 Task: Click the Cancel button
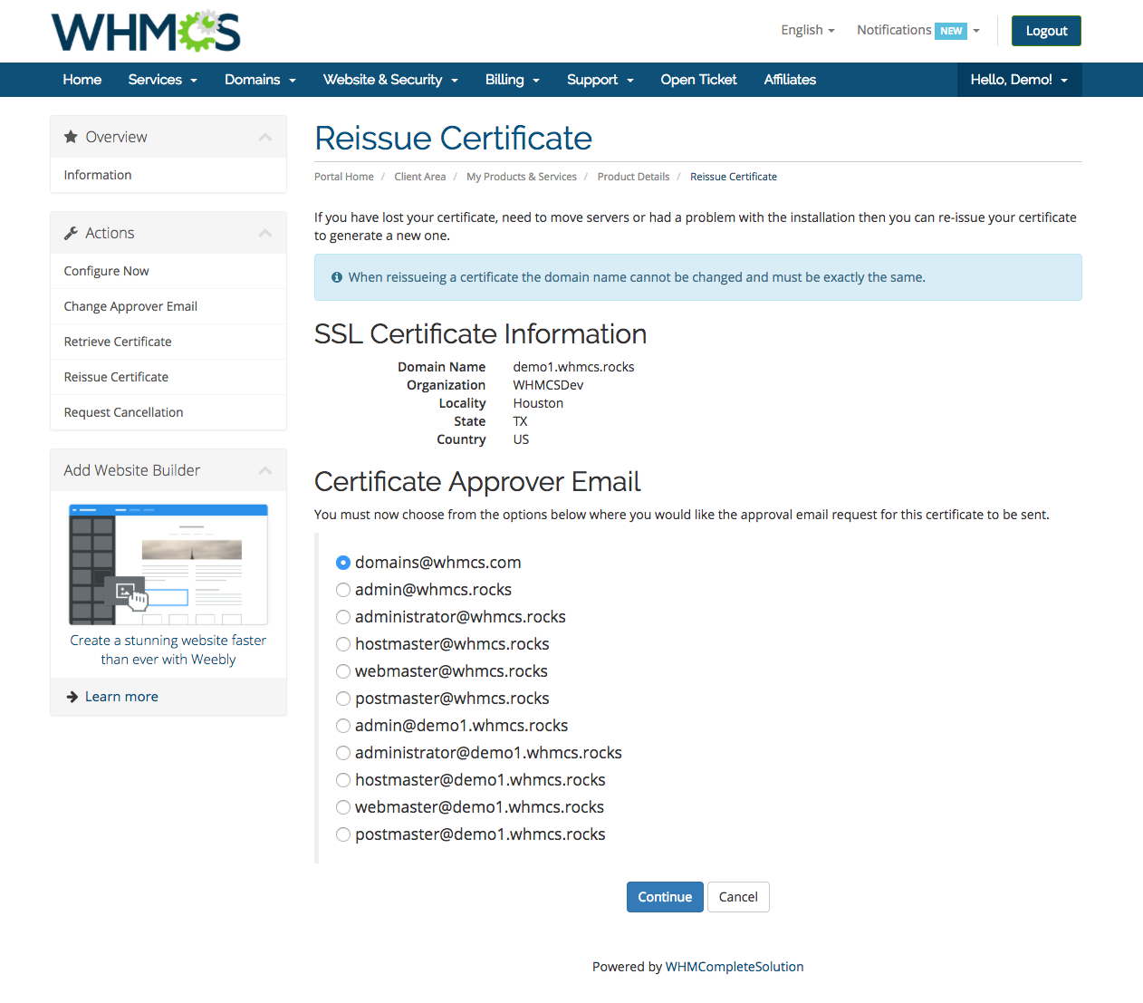coord(738,897)
